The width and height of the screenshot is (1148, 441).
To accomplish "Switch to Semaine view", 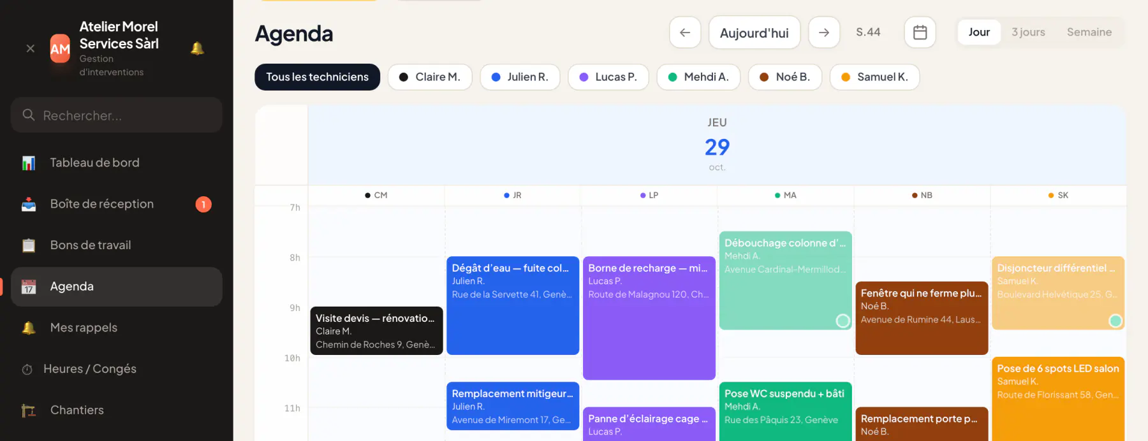I will point(1089,33).
